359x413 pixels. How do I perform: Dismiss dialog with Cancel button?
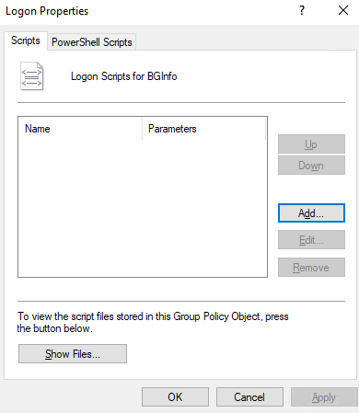click(x=249, y=397)
